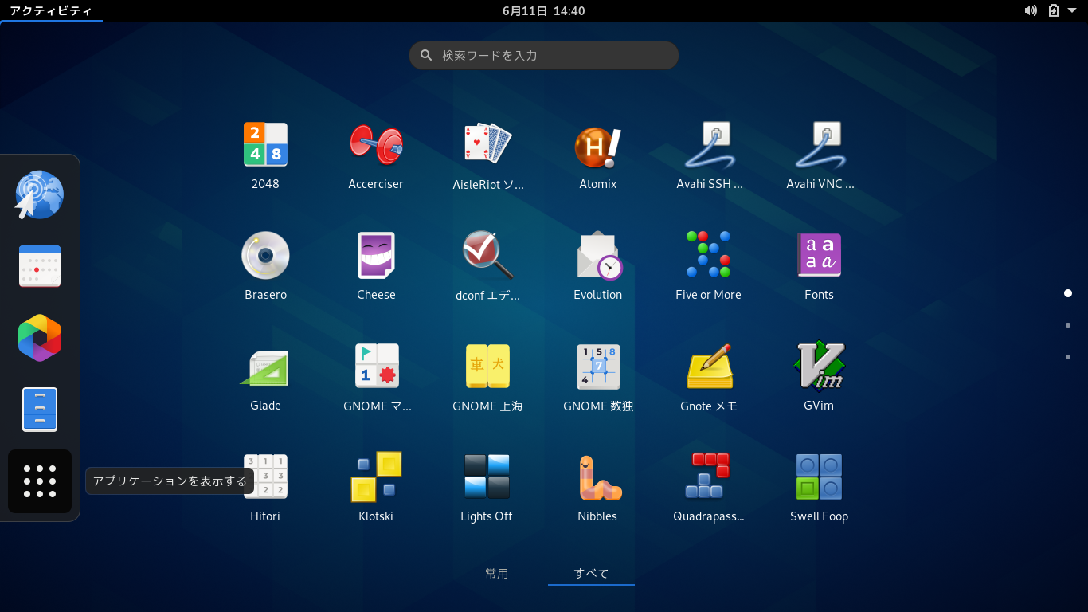Click the volume icon in top bar
Viewport: 1088px width, 612px height.
pos(1031,10)
